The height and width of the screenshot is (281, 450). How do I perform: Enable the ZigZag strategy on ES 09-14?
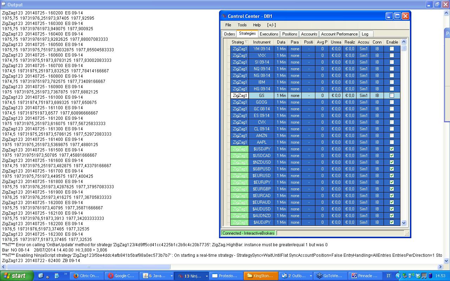click(392, 116)
